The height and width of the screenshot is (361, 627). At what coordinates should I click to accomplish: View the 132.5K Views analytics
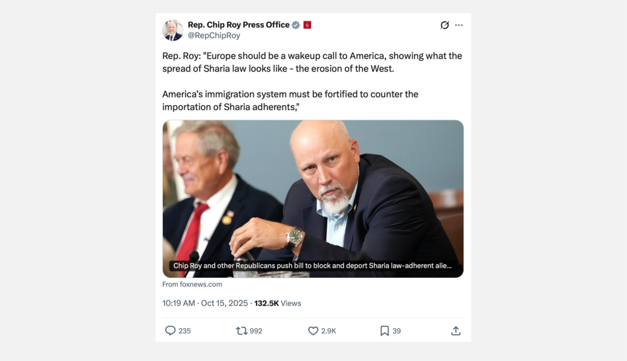(x=277, y=303)
